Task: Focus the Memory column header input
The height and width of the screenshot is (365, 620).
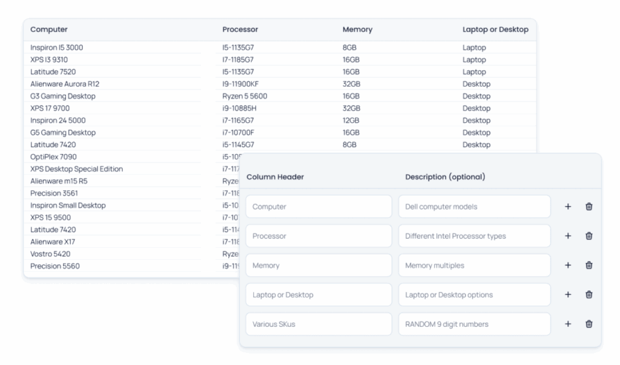Action: point(318,265)
